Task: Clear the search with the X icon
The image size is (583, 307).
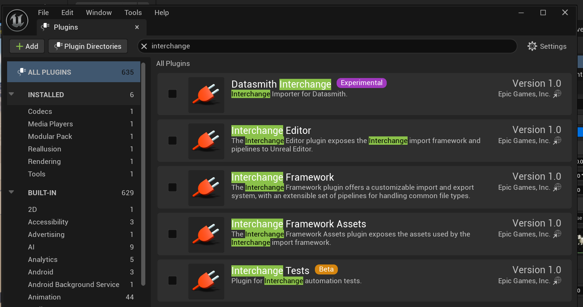Action: coord(144,46)
